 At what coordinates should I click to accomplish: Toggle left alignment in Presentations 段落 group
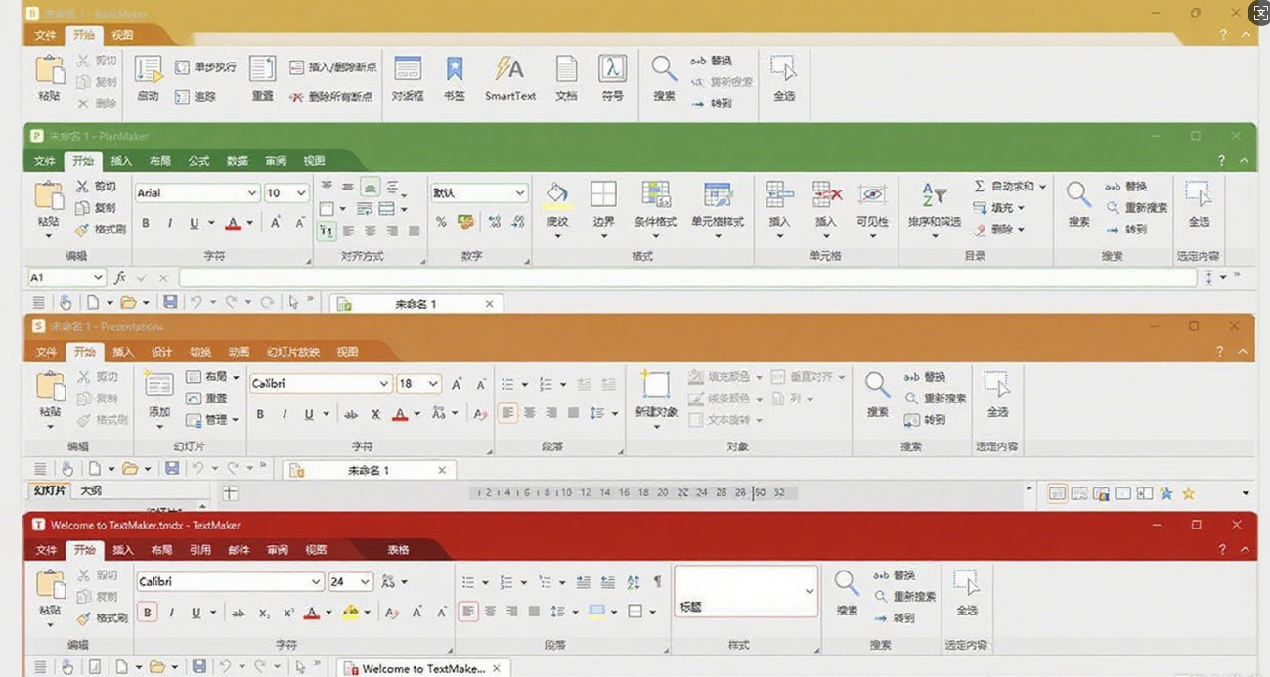[x=507, y=413]
